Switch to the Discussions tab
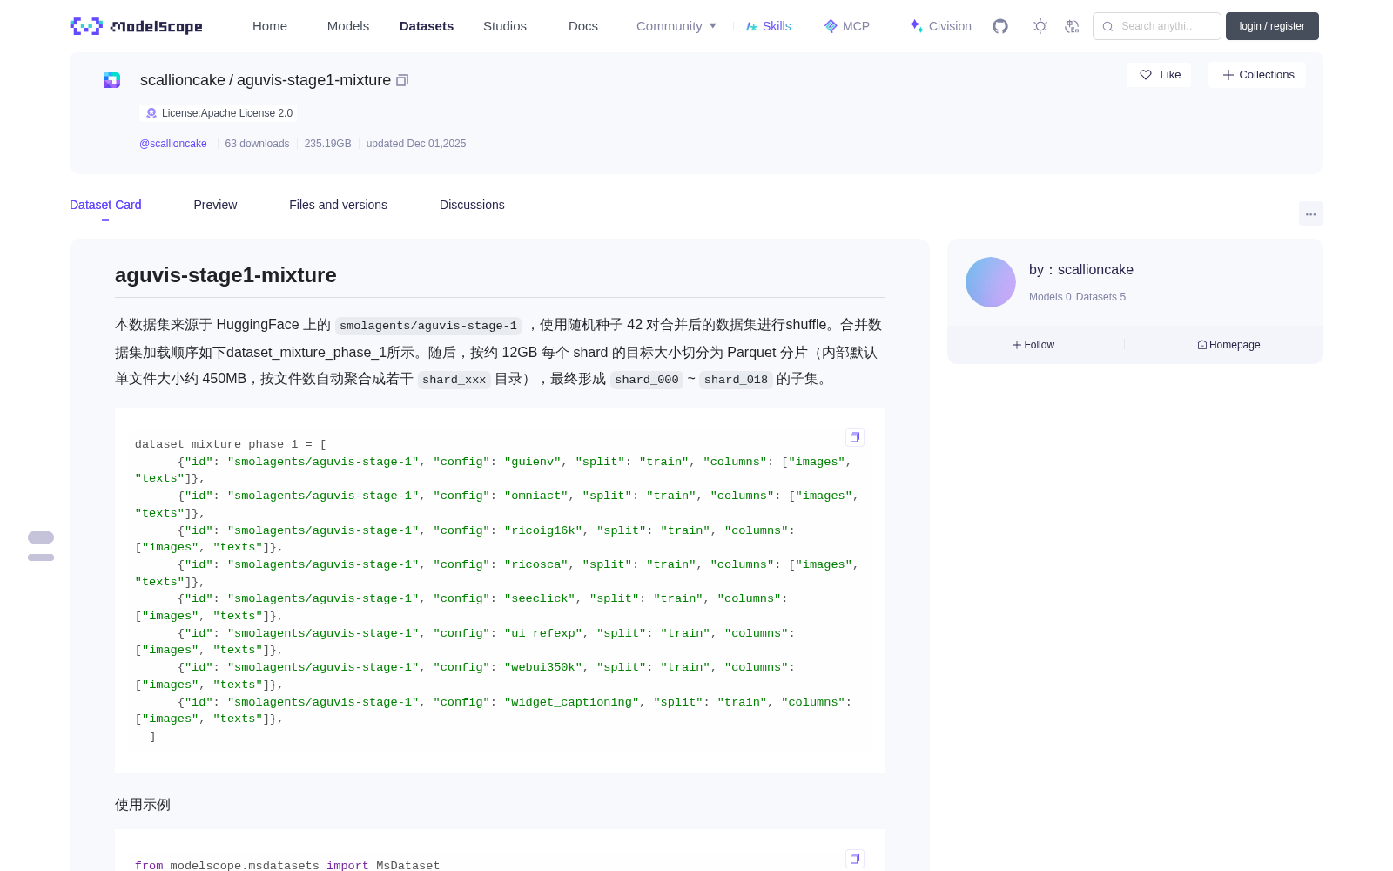This screenshot has height=871, width=1393. [x=472, y=205]
